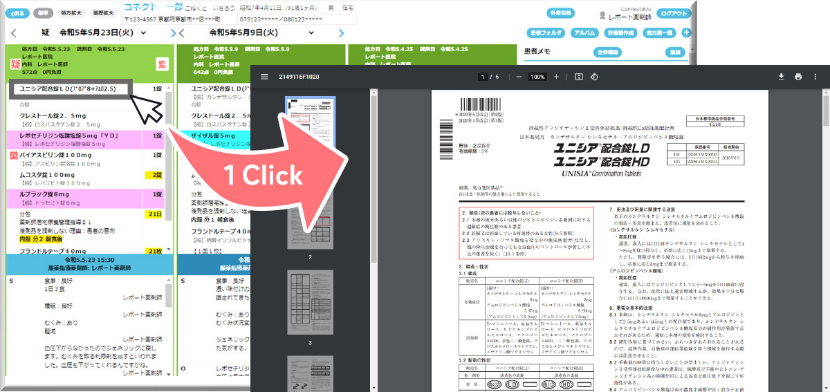Click the 戻る back button
The height and width of the screenshot is (392, 830).
pyautogui.click(x=17, y=12)
